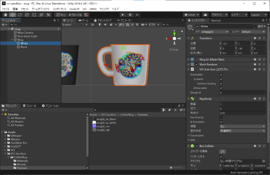The image size is (270, 175).
Task: Open the Layer Default dropdown
Action: point(253,32)
